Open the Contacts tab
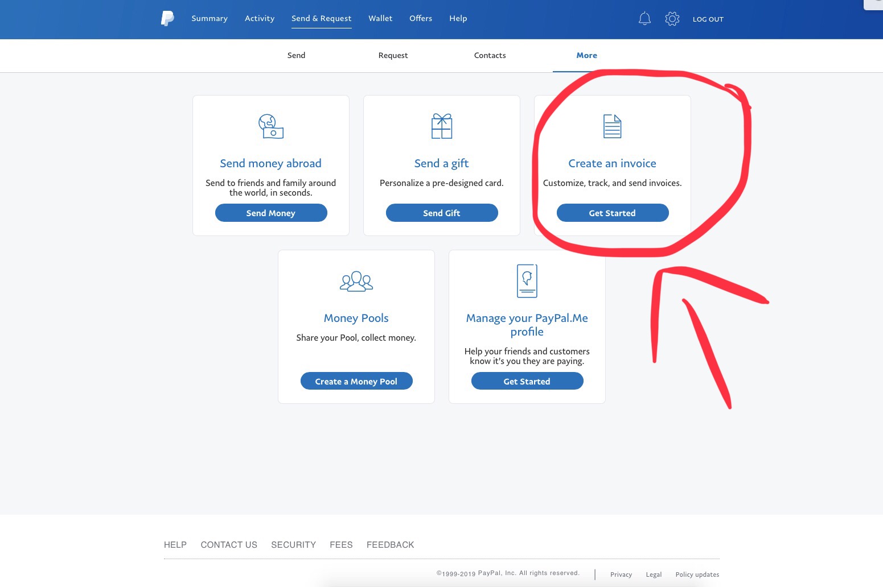Image resolution: width=883 pixels, height=587 pixels. [x=490, y=55]
